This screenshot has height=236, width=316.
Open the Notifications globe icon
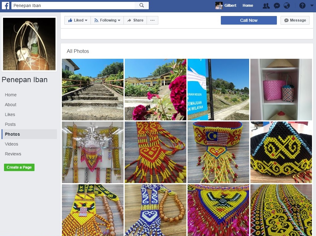pos(286,6)
